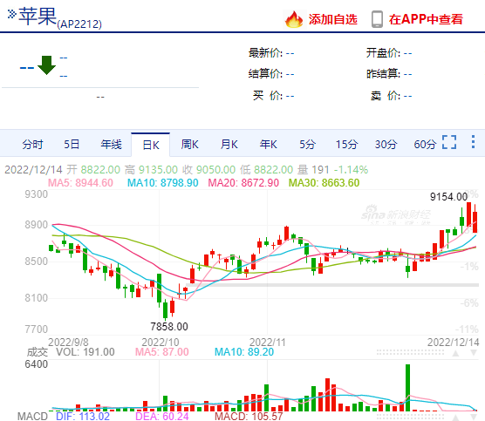This screenshot has width=485, height=421.
Task: Click the 2022/11 axis date label
Action: tap(267, 342)
